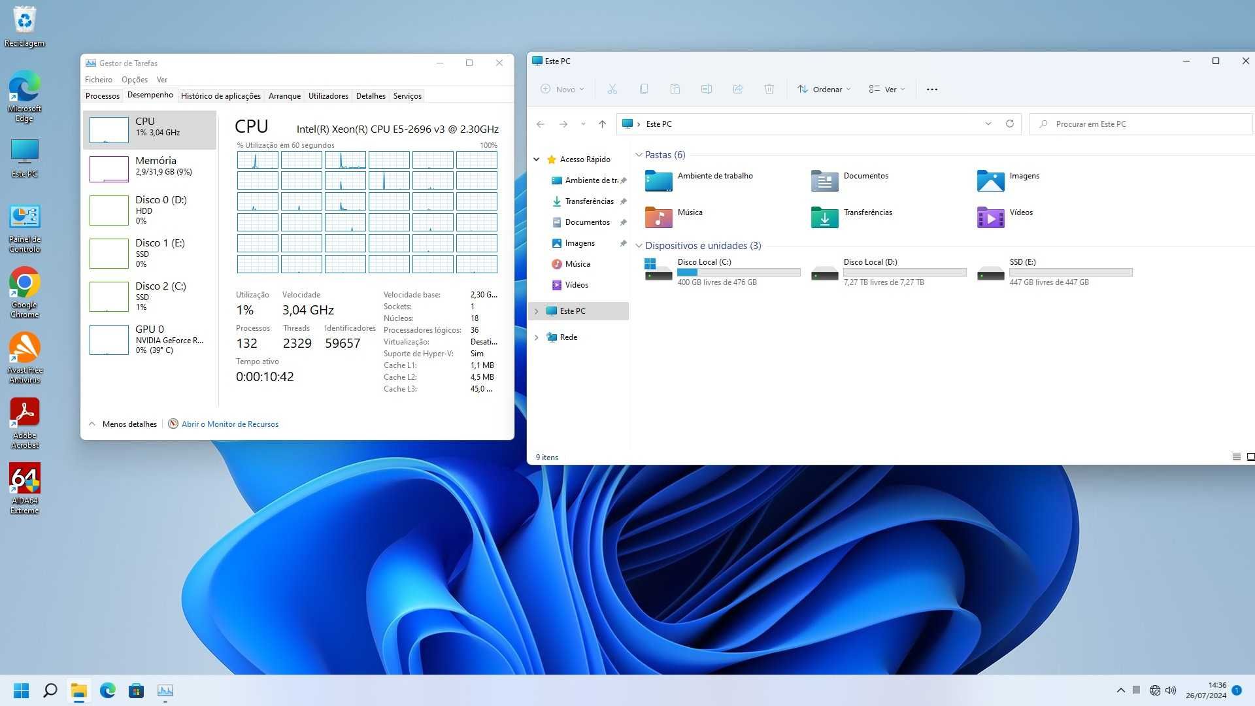Open the Music folder icon
The height and width of the screenshot is (706, 1255).
[x=658, y=217]
